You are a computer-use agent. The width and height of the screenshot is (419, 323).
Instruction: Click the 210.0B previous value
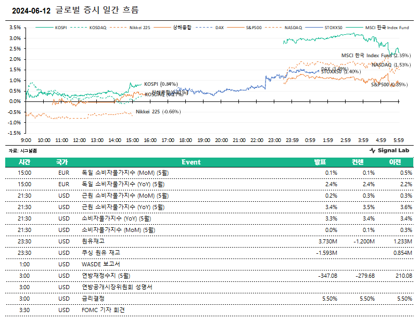404,276
